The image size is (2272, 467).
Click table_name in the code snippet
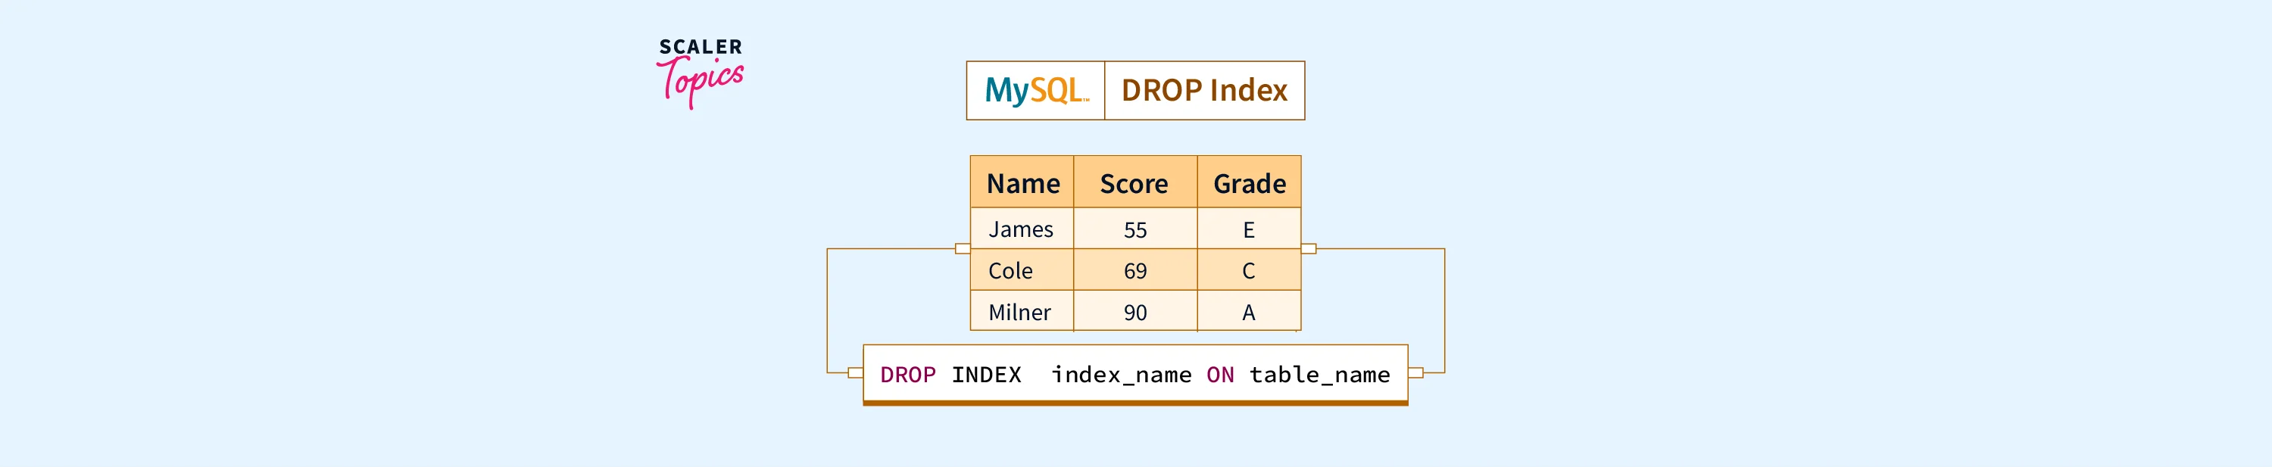pos(1319,375)
